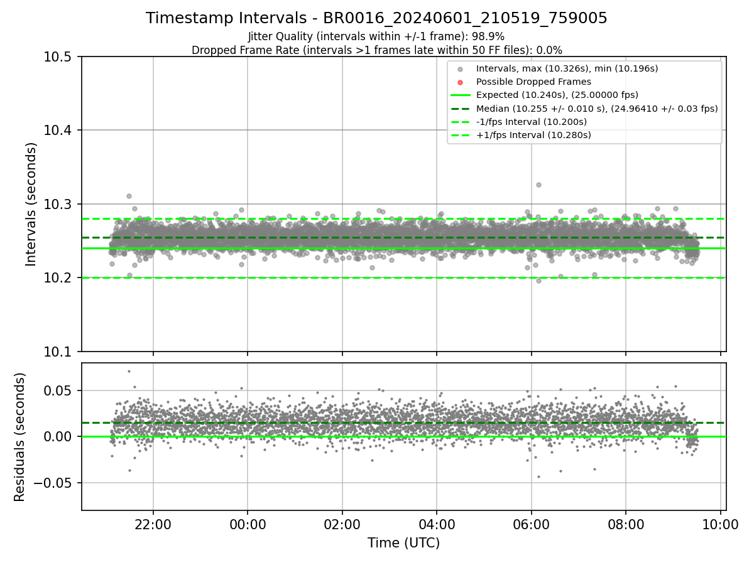Image resolution: width=754 pixels, height=565 pixels.
Task: Click the dark green dashed Median legend sample
Action: coord(461,109)
